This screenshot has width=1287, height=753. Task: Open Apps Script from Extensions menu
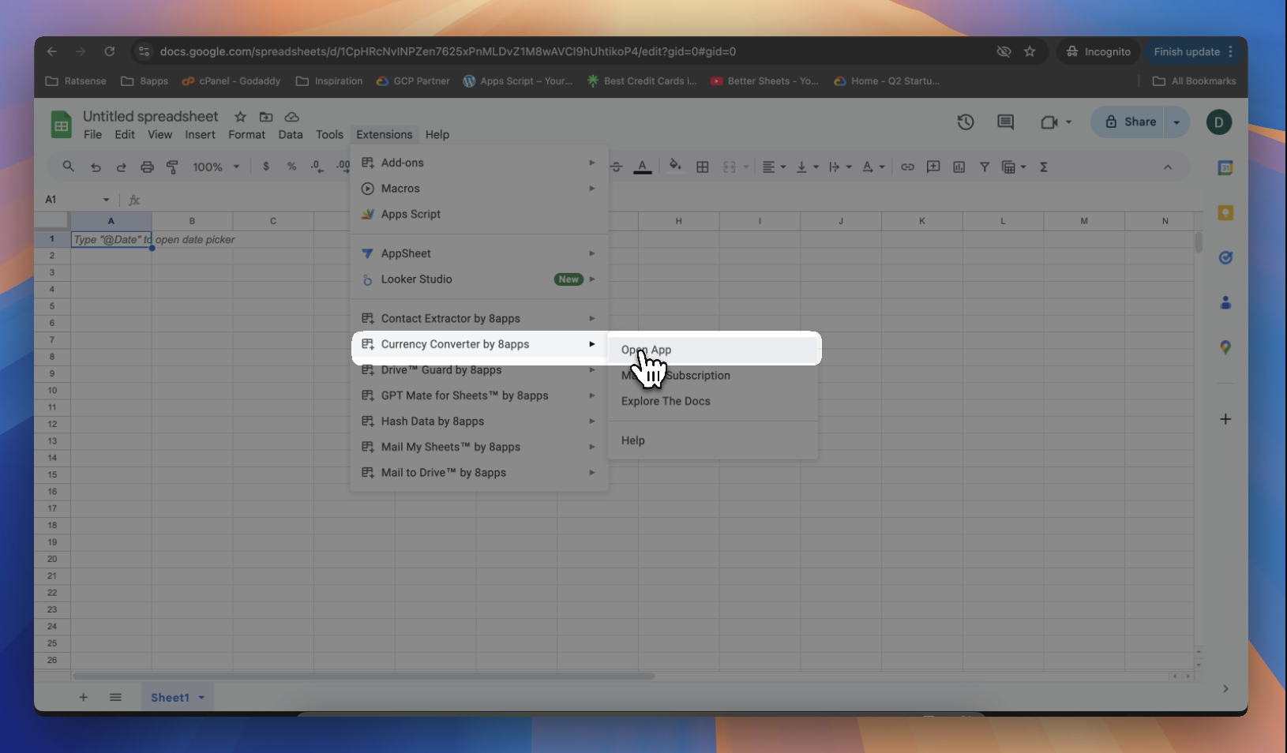pyautogui.click(x=411, y=214)
